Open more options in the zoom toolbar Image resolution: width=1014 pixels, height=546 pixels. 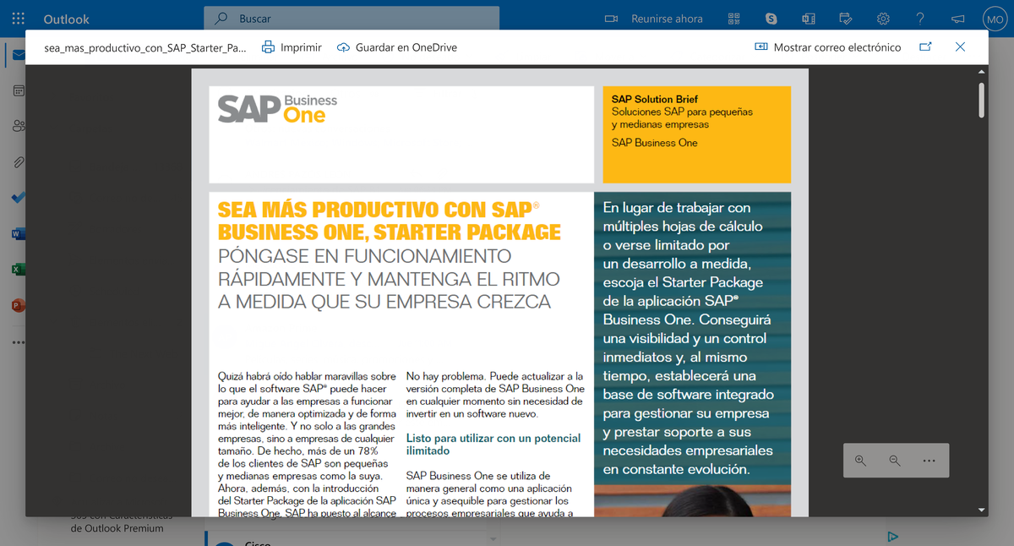click(929, 461)
